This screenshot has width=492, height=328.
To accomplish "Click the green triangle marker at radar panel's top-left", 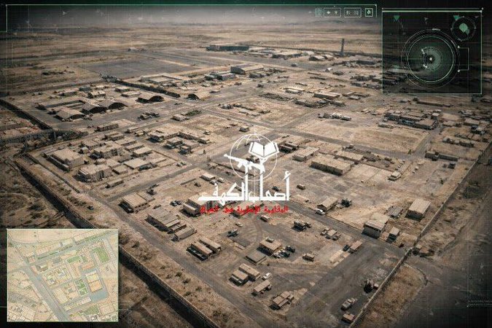I will point(397,18).
